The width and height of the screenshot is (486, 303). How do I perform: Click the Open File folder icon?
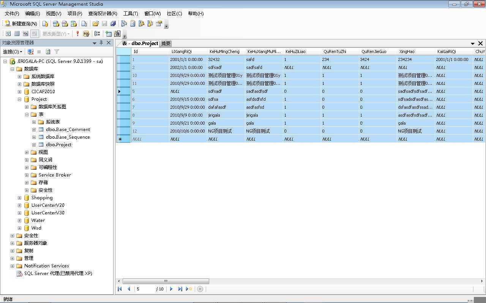[96, 23]
